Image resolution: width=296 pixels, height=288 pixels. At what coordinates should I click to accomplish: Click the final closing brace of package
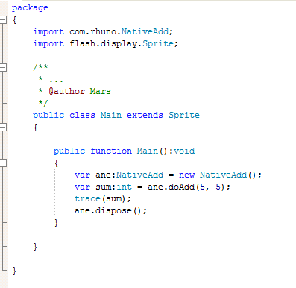(14, 270)
